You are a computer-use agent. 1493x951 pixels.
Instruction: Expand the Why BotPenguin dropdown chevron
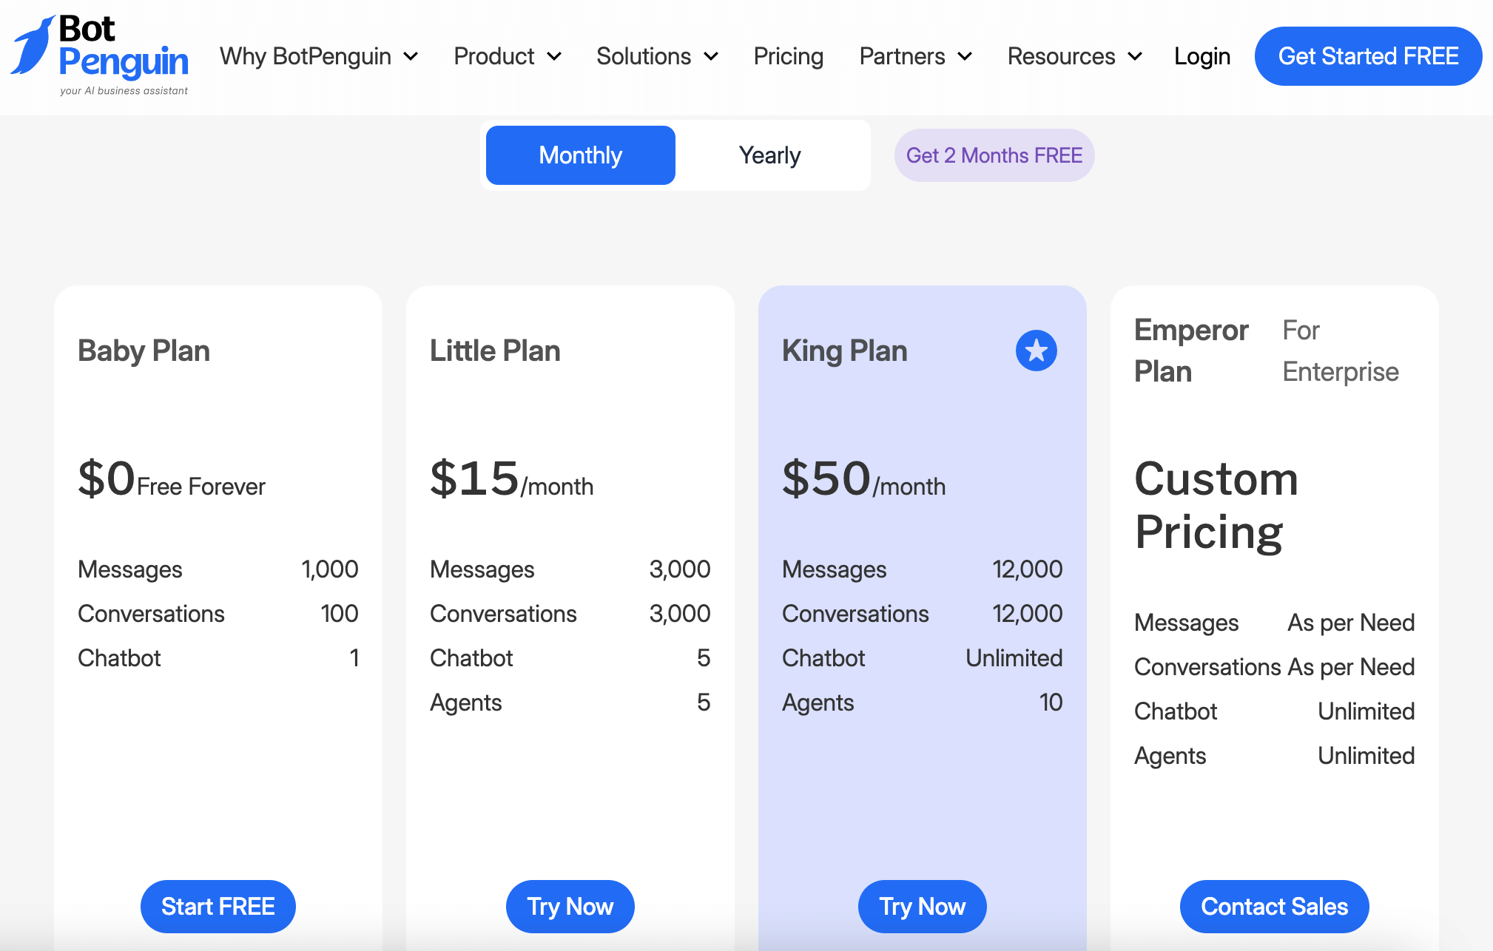click(411, 57)
